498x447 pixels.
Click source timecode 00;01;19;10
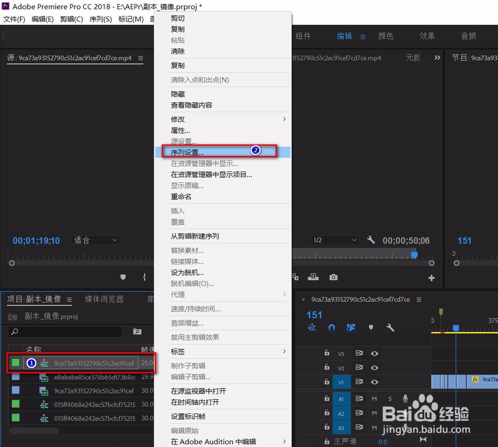(36, 241)
